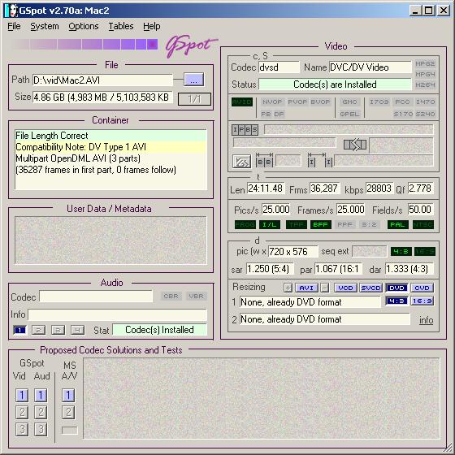Image resolution: width=455 pixels, height=455 pixels.
Task: Click the 4:3 indicator beside seq ext
Action: tap(401, 251)
